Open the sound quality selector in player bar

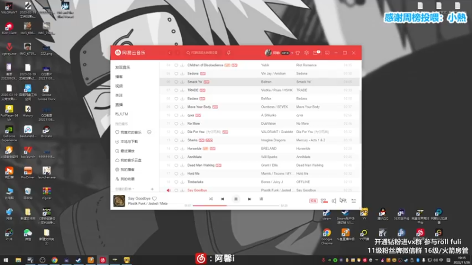pyautogui.click(x=313, y=201)
